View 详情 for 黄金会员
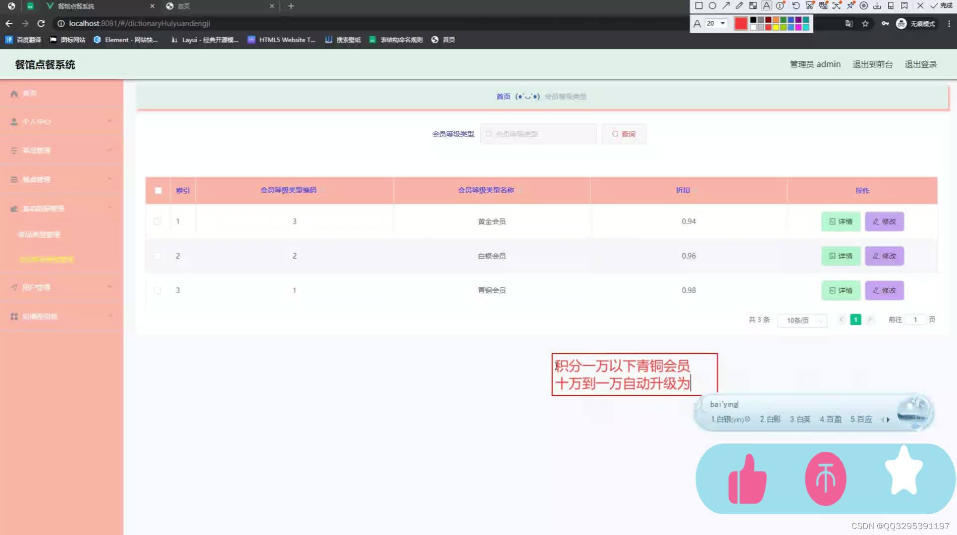Viewport: 957px width, 535px height. point(841,221)
